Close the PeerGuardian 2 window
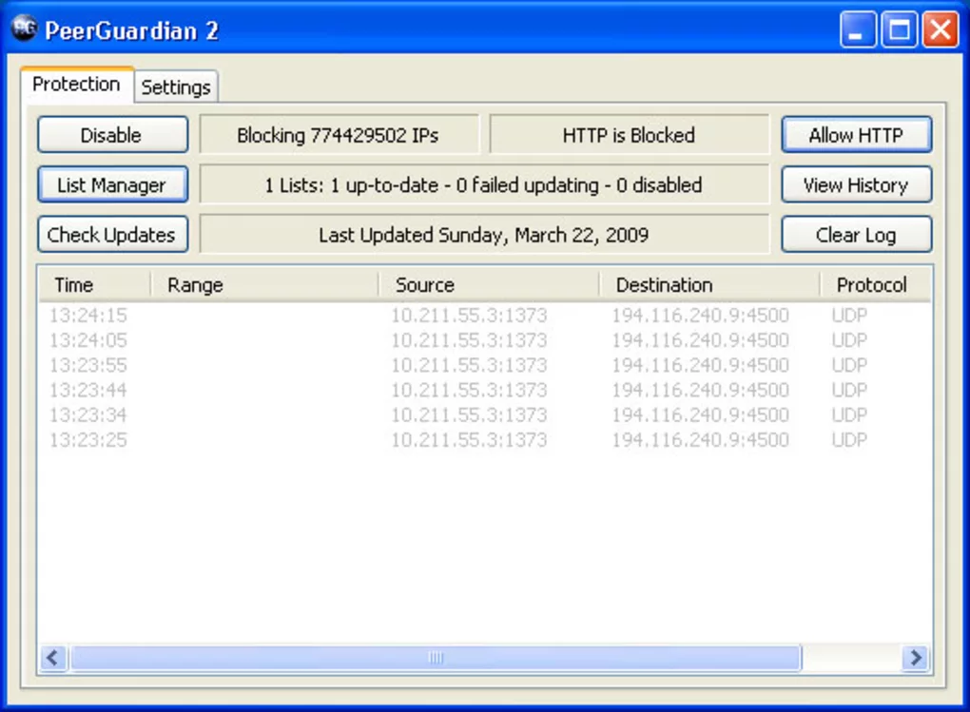The image size is (970, 712). pyautogui.click(x=941, y=29)
